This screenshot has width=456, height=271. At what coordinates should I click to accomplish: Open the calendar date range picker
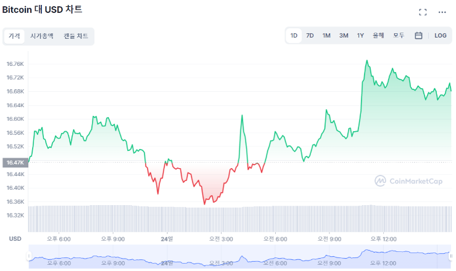[418, 36]
